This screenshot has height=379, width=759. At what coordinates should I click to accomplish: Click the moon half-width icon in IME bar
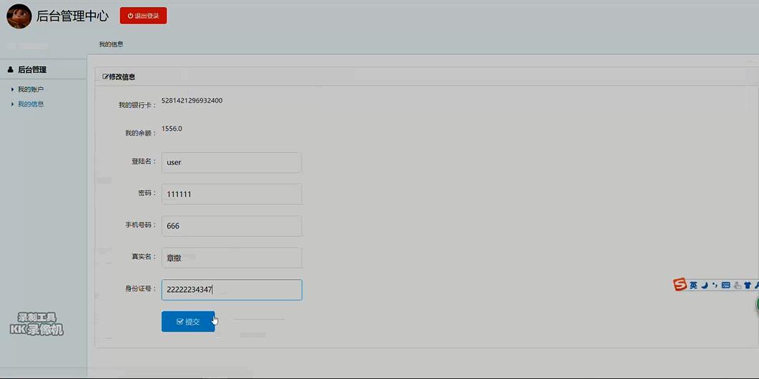[x=705, y=285]
